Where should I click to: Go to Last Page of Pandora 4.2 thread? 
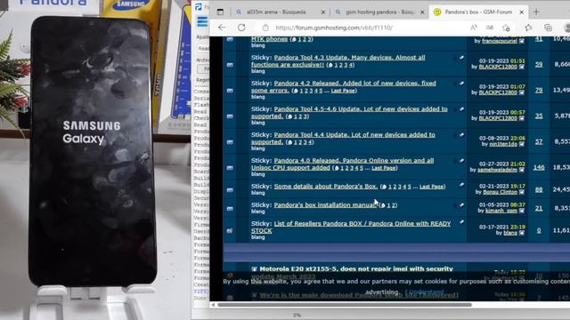343,91
